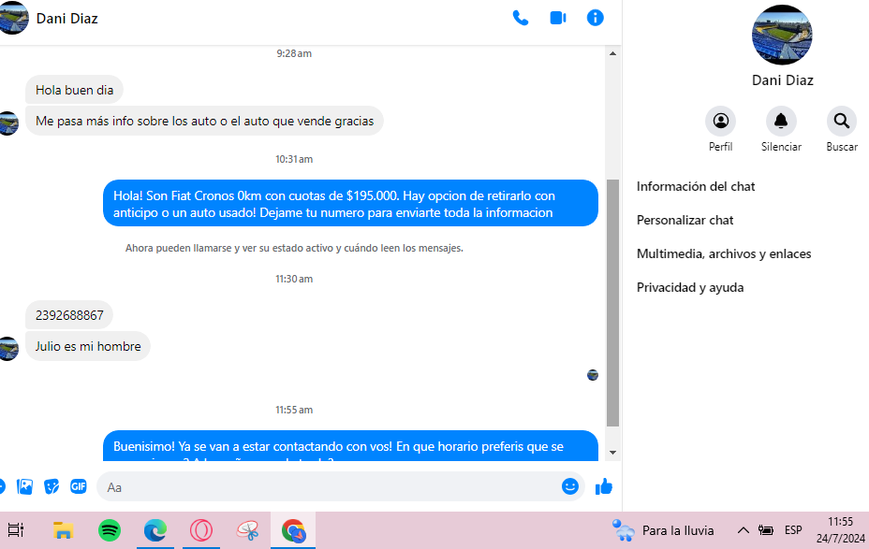Send a thumbs-up like
Image resolution: width=869 pixels, height=549 pixels.
pos(604,486)
